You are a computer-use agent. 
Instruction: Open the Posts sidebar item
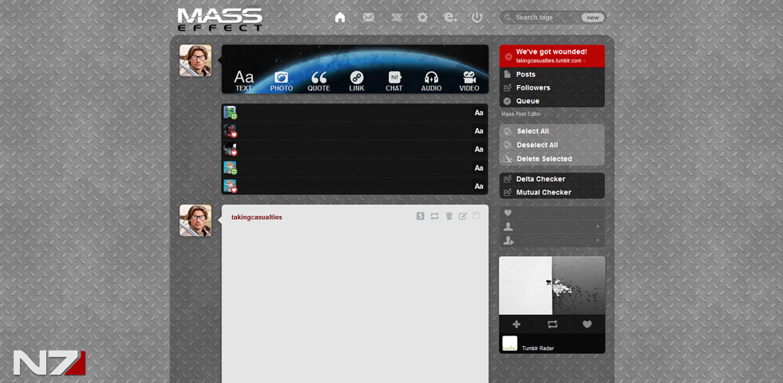pos(552,74)
